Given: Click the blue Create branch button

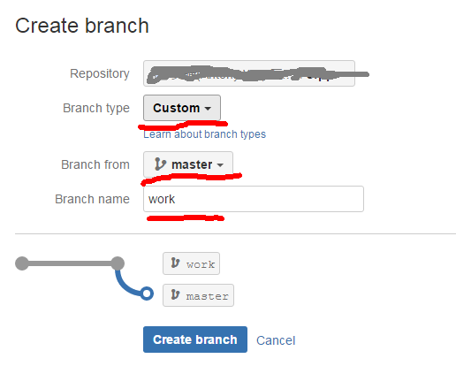Looking at the screenshot, I should tap(195, 339).
